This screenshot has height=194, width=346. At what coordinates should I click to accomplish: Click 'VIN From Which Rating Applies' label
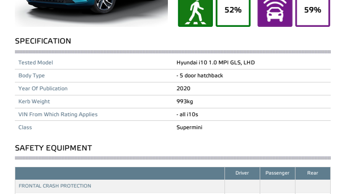[x=58, y=114]
